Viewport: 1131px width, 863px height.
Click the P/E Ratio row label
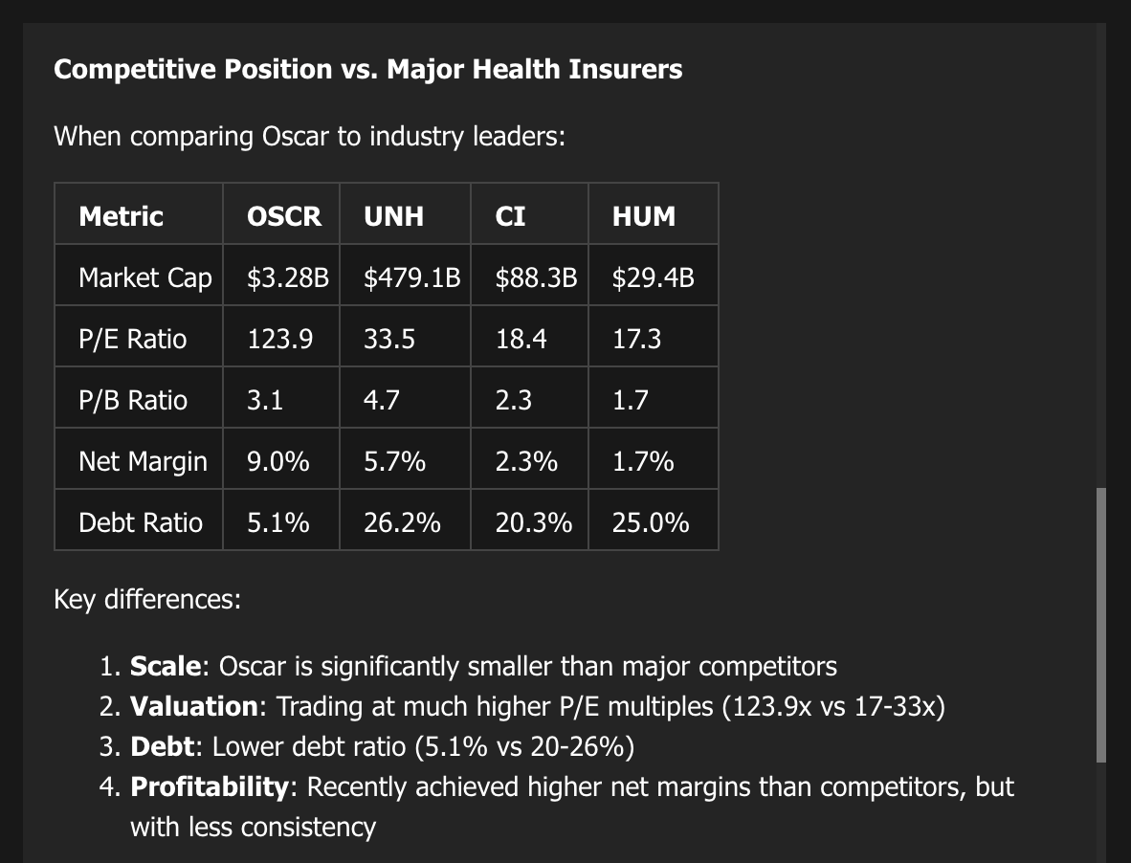(x=133, y=339)
